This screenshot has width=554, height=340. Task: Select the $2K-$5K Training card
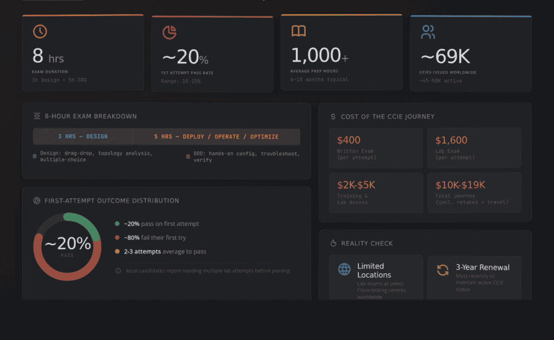coord(376,193)
